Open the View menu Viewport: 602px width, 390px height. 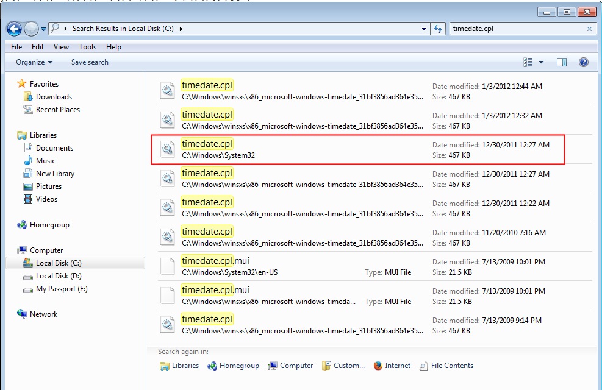[61, 47]
